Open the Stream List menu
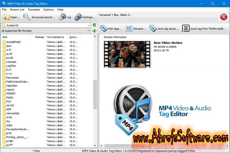This screenshot has width=230, height=153. click(17, 10)
